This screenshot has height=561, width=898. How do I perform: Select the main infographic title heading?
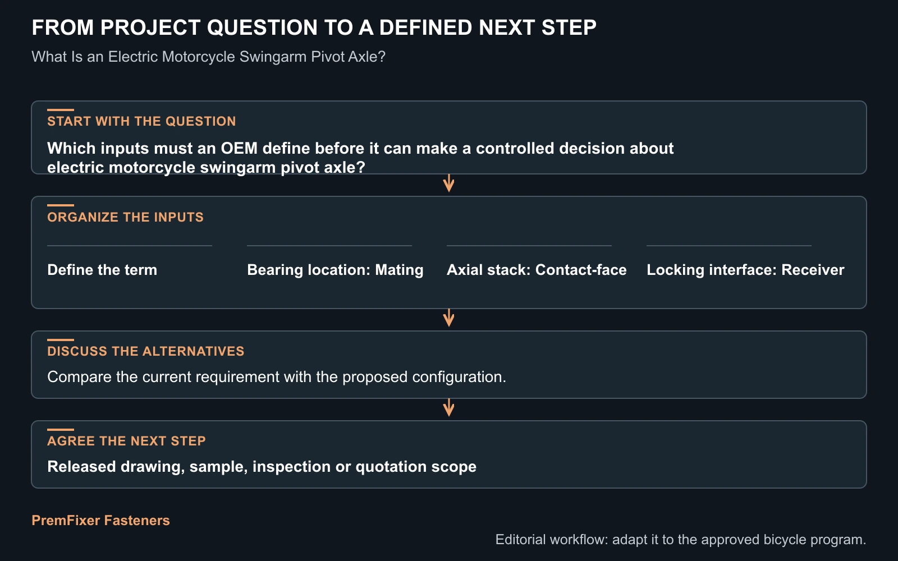314,27
